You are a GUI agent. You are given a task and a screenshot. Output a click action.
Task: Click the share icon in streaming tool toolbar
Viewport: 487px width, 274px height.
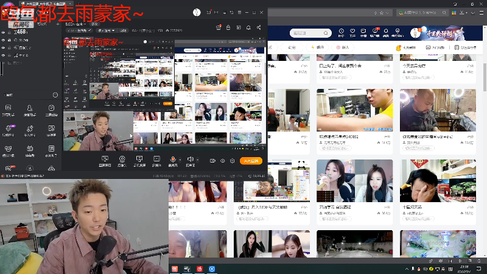pos(259,27)
